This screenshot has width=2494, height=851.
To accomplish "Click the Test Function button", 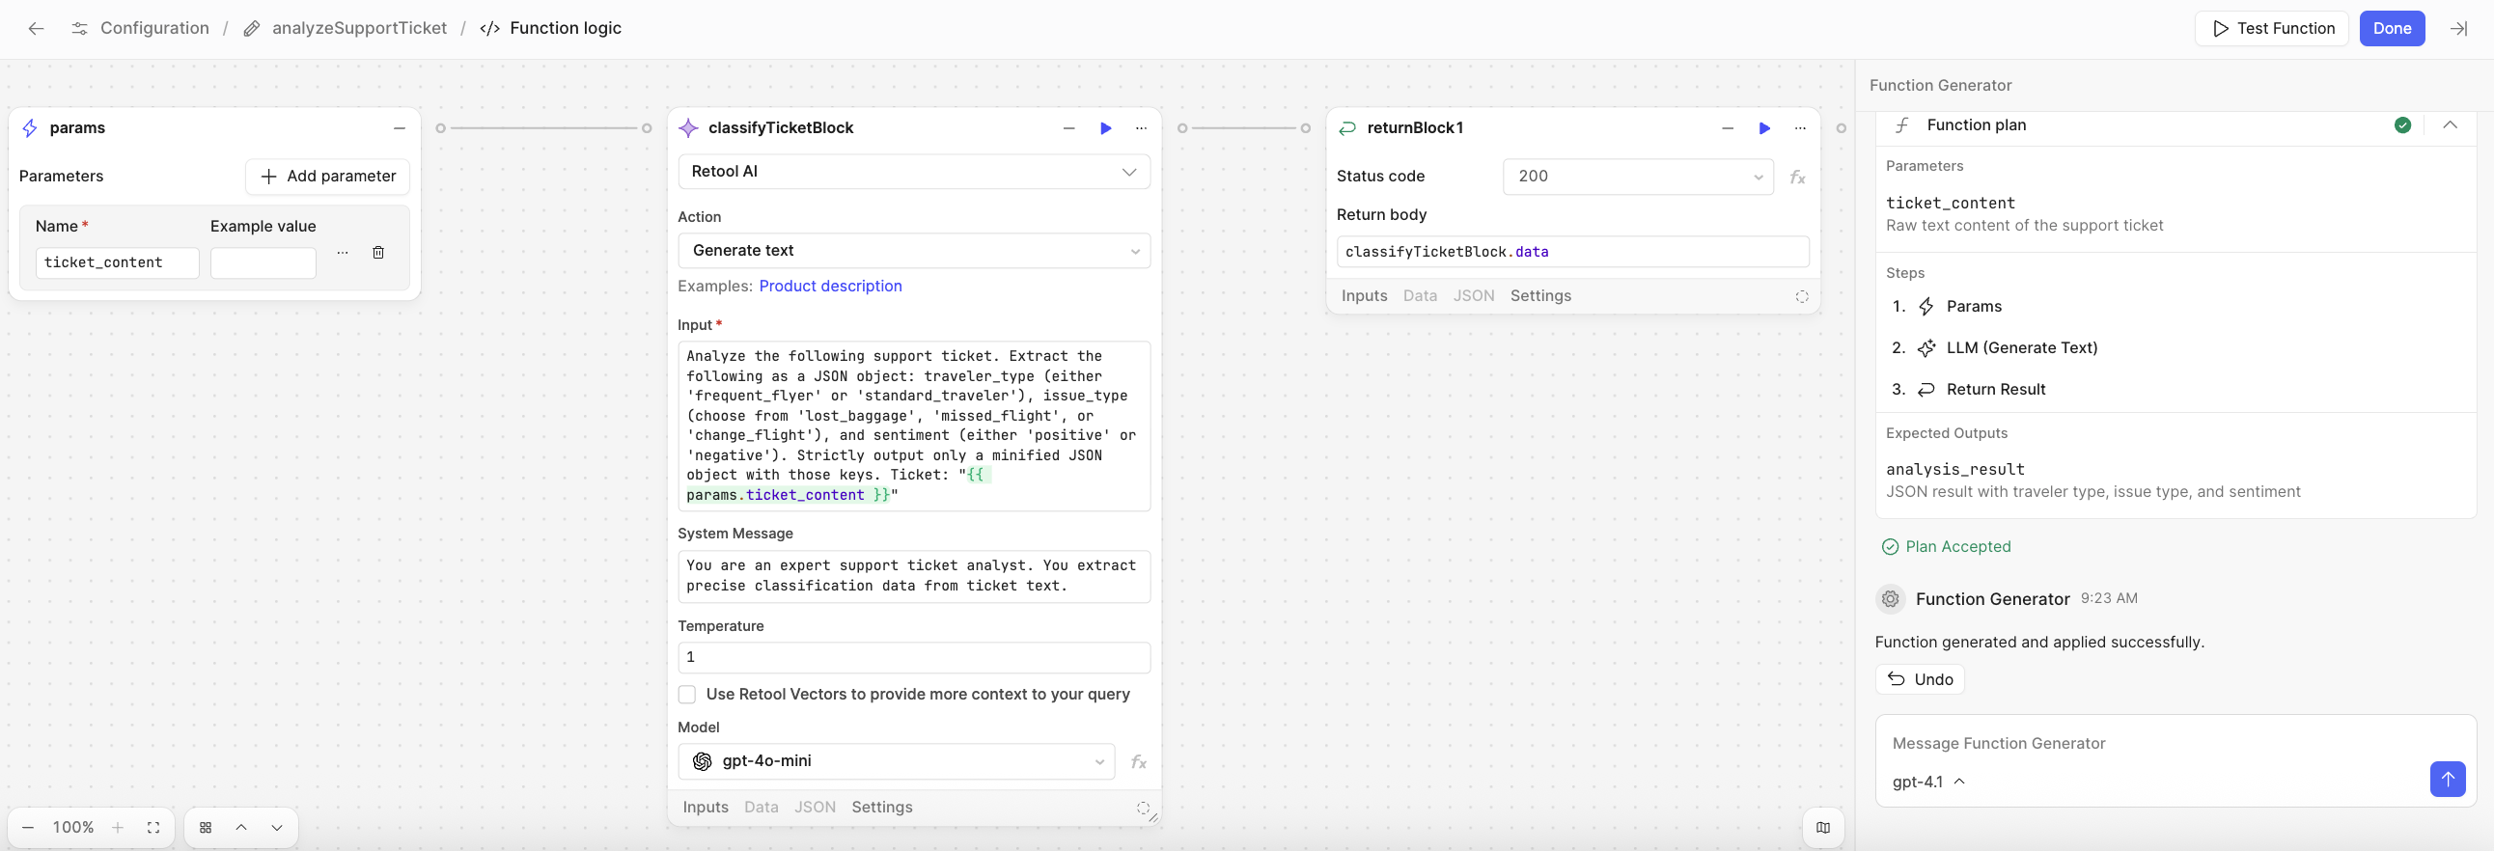I will click(x=2271, y=28).
